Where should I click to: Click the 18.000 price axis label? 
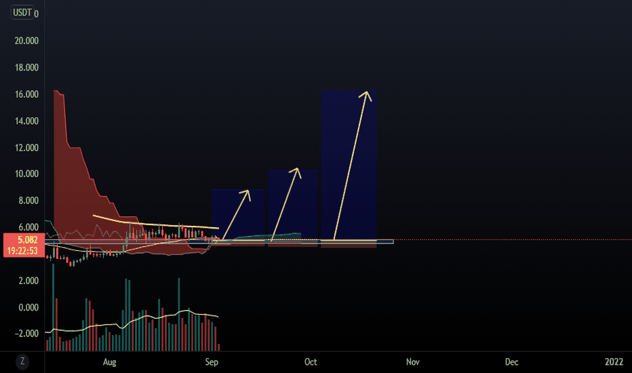pyautogui.click(x=26, y=68)
